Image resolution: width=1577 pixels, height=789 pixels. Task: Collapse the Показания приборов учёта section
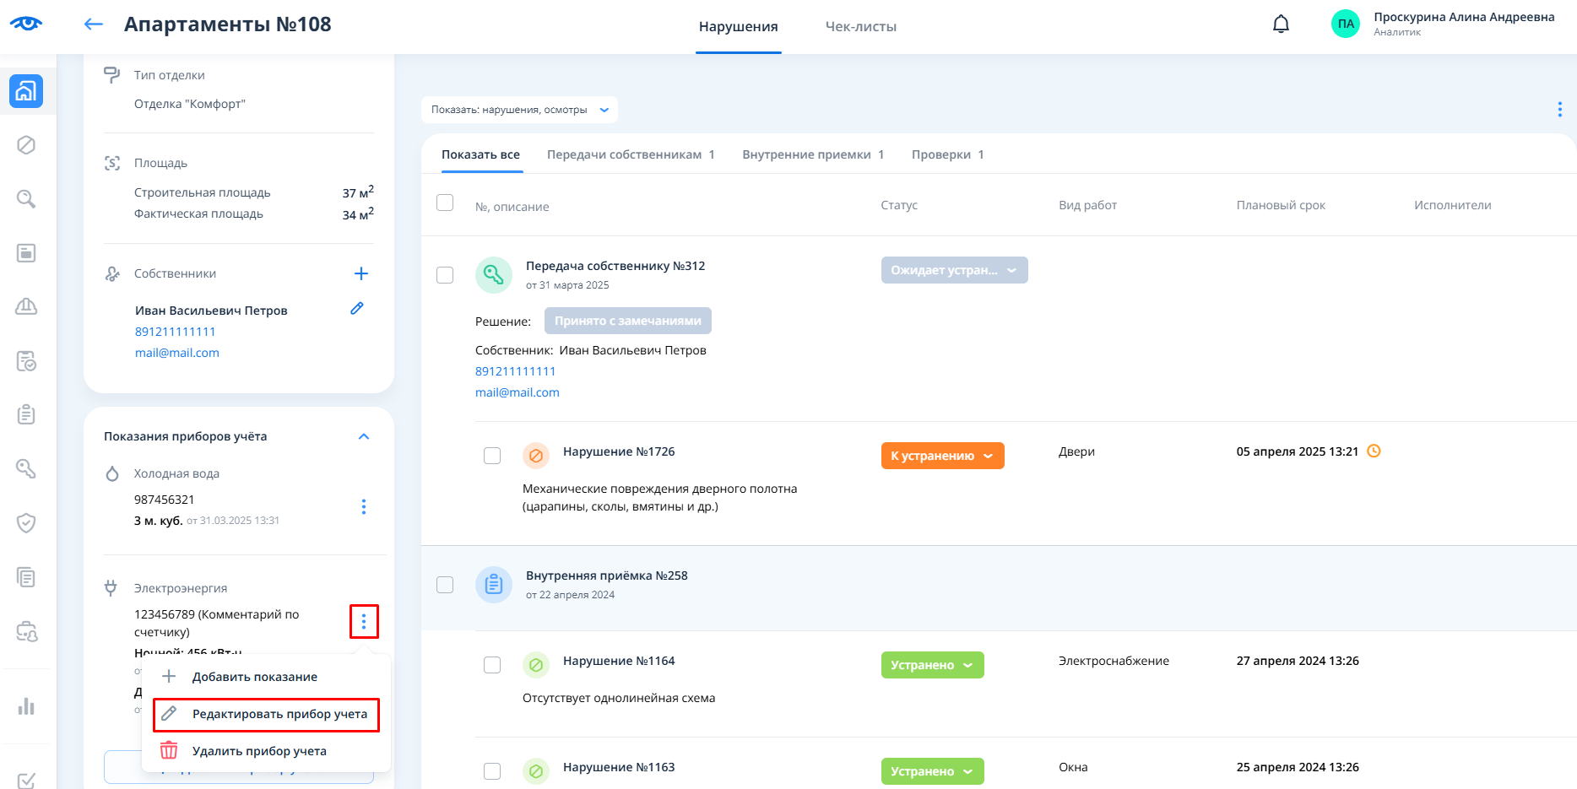[x=364, y=436]
